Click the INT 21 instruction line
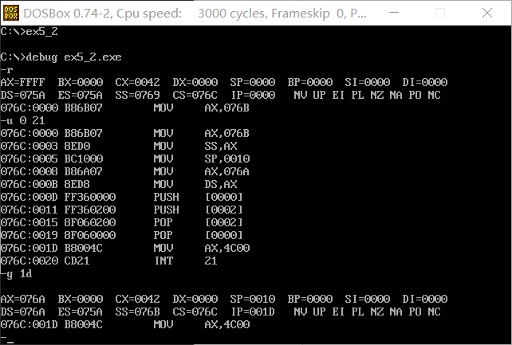 (x=109, y=261)
